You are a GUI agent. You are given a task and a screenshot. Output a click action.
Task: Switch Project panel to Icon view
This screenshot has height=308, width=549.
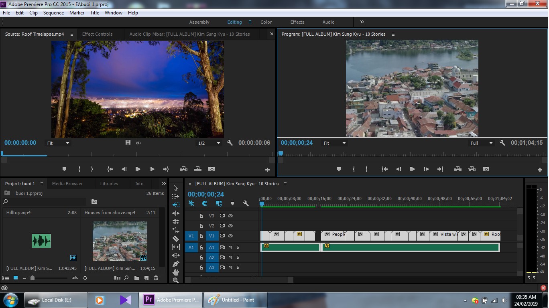point(16,278)
